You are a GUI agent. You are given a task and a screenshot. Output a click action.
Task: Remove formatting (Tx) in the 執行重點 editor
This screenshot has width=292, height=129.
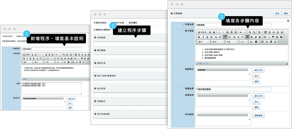tap(275, 42)
